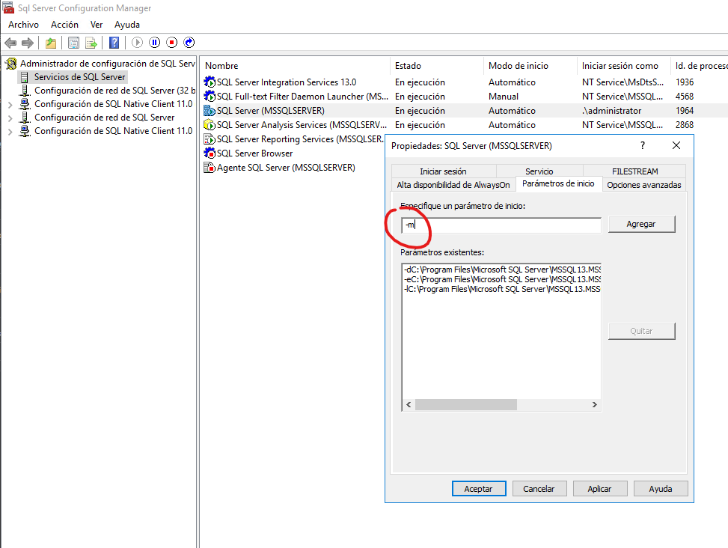Select the SQL Server (MSSQLSERVER) service name
The image size is (728, 548).
click(x=271, y=111)
